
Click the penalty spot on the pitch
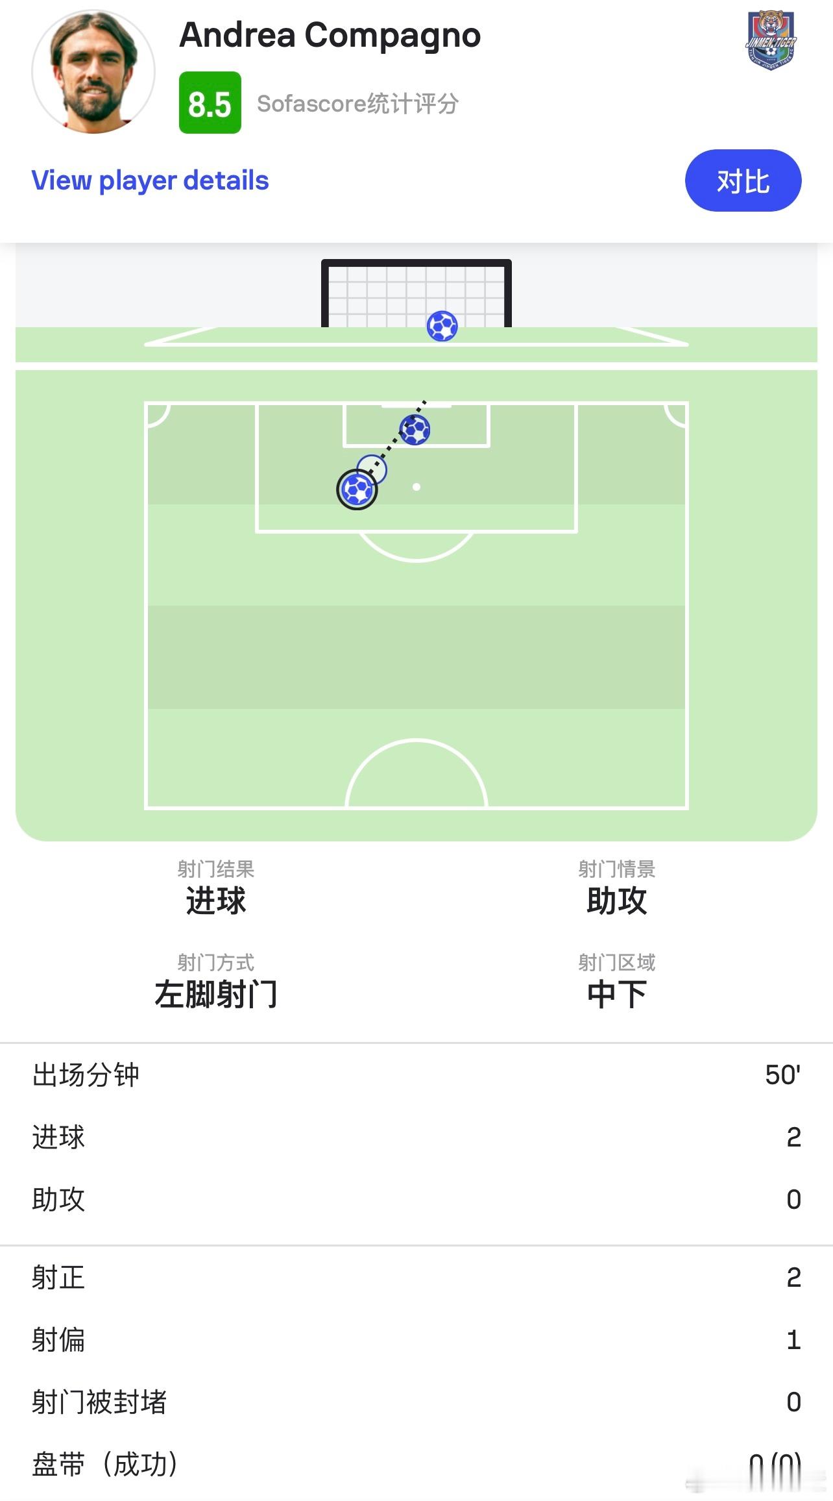(x=416, y=486)
